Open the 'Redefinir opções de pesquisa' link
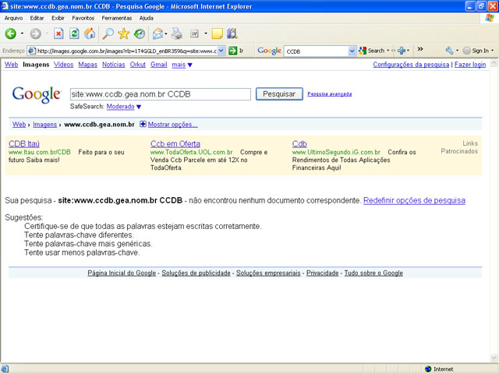Viewport: 499px width, 374px height. pyautogui.click(x=414, y=200)
